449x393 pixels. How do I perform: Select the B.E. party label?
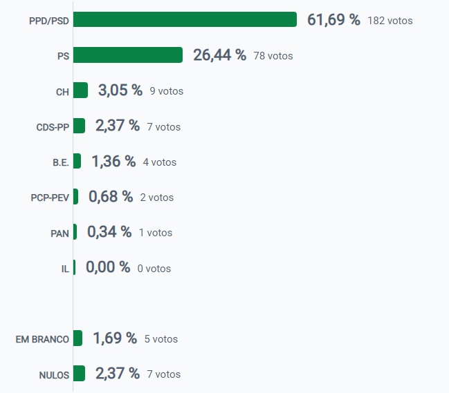[x=61, y=162]
